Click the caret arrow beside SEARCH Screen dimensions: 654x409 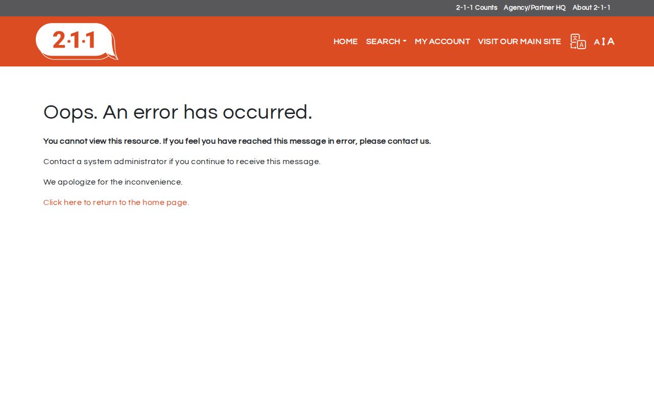[x=405, y=41]
